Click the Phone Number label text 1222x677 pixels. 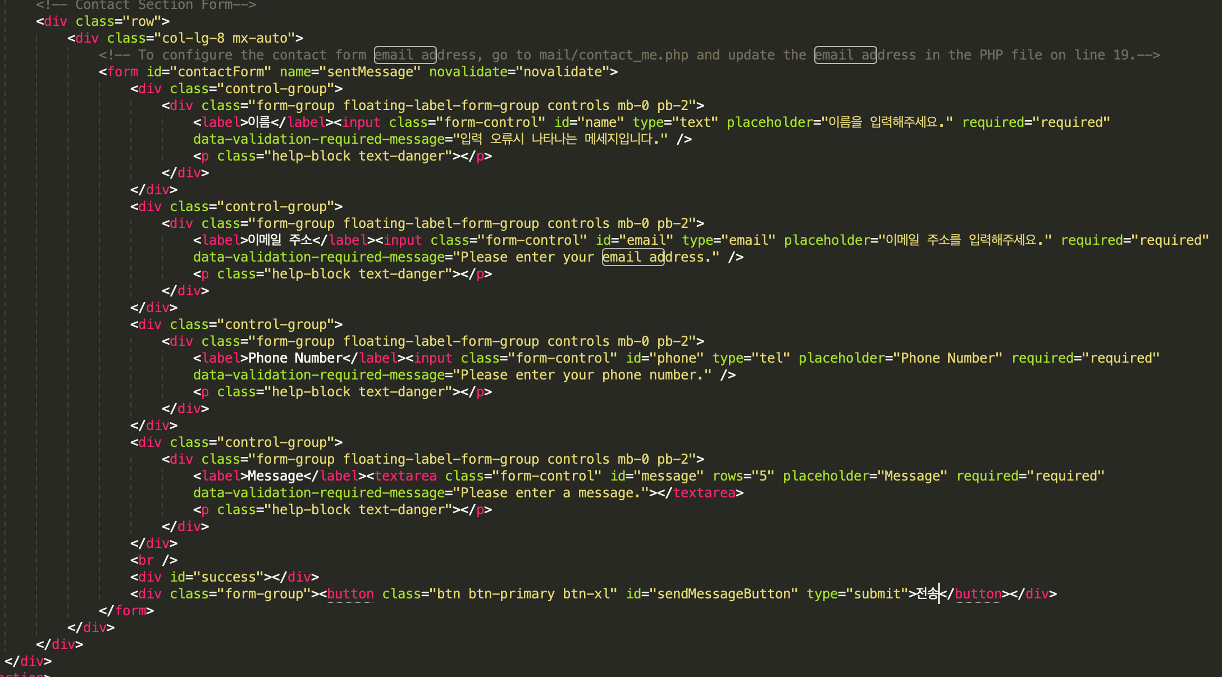(295, 358)
